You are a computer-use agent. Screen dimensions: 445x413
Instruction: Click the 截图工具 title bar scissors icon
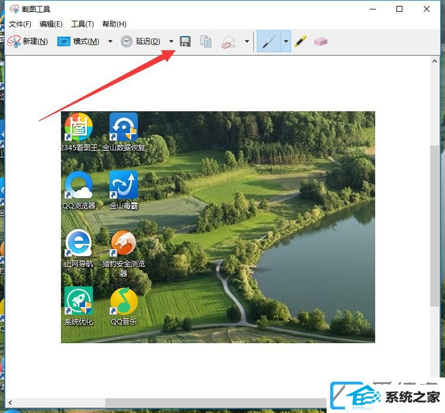pyautogui.click(x=14, y=9)
